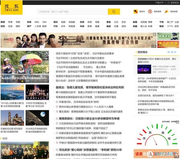Viewport: 180px width, 159px height.
Task: Open 穿搭 新晋国民老公 article
Action: (x=156, y=111)
